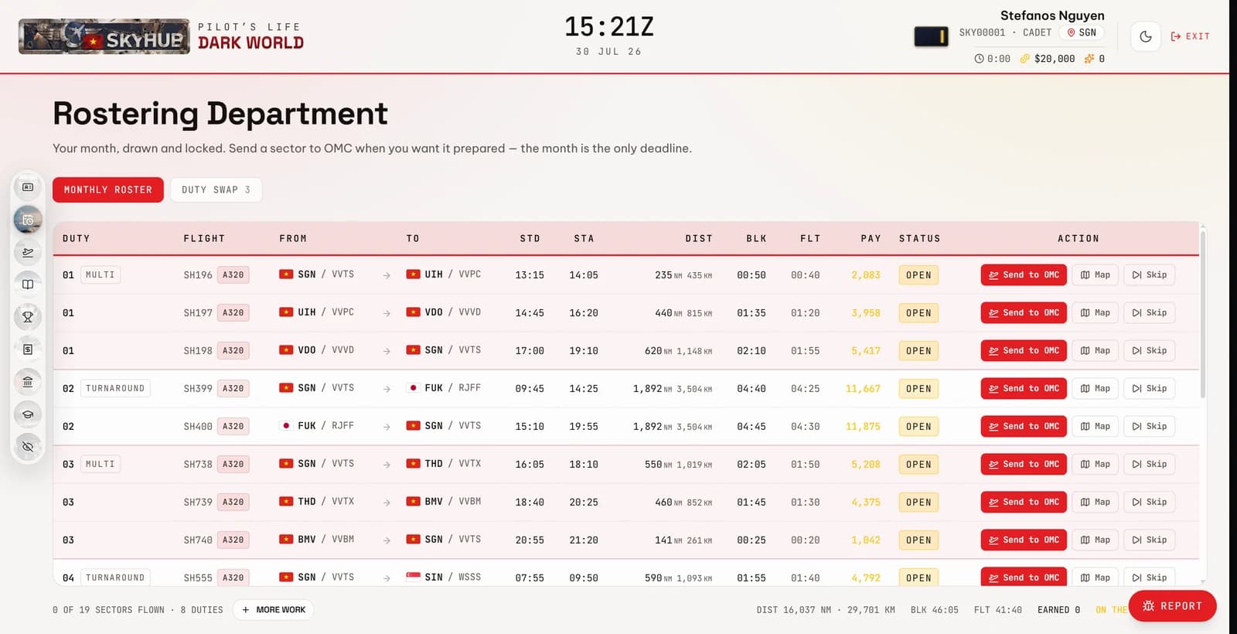Open Map for flight SH196
The width and height of the screenshot is (1237, 634).
[x=1095, y=275]
